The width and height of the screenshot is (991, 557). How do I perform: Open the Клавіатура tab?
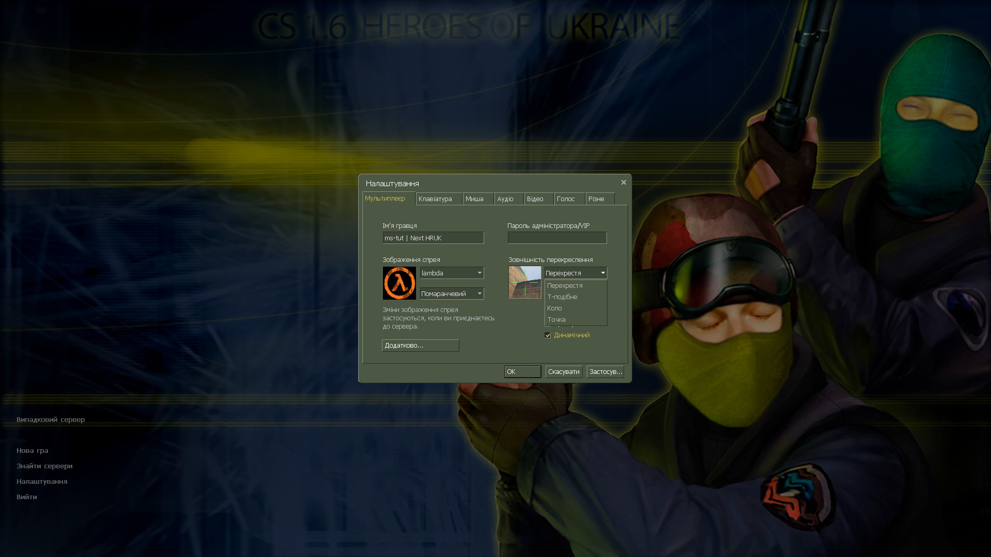point(439,199)
